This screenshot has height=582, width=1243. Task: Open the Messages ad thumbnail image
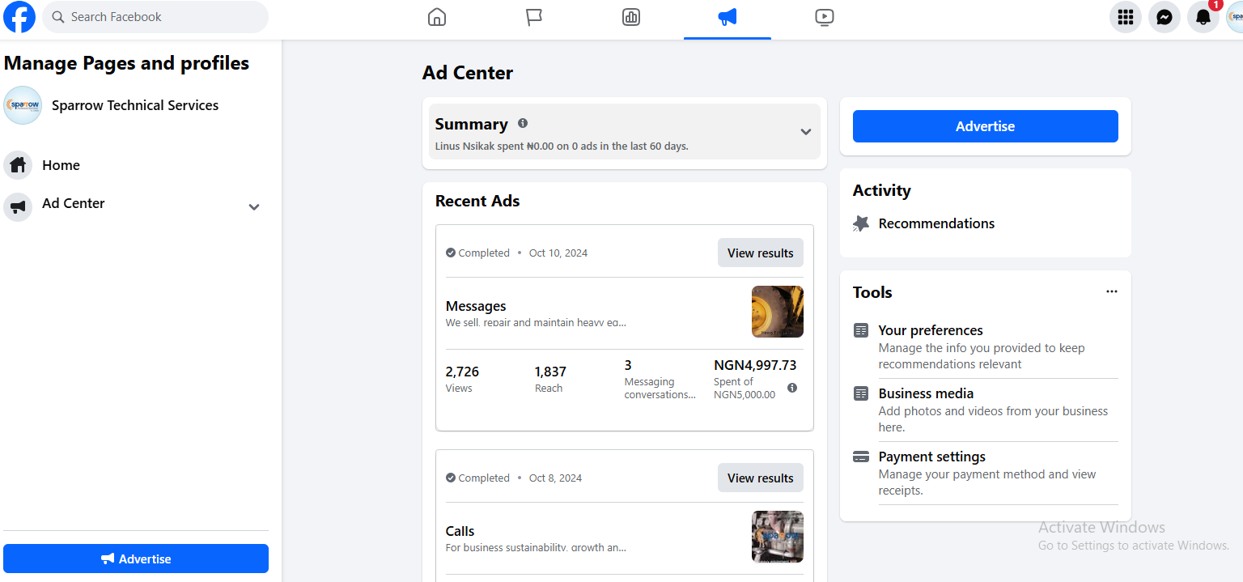pos(777,311)
